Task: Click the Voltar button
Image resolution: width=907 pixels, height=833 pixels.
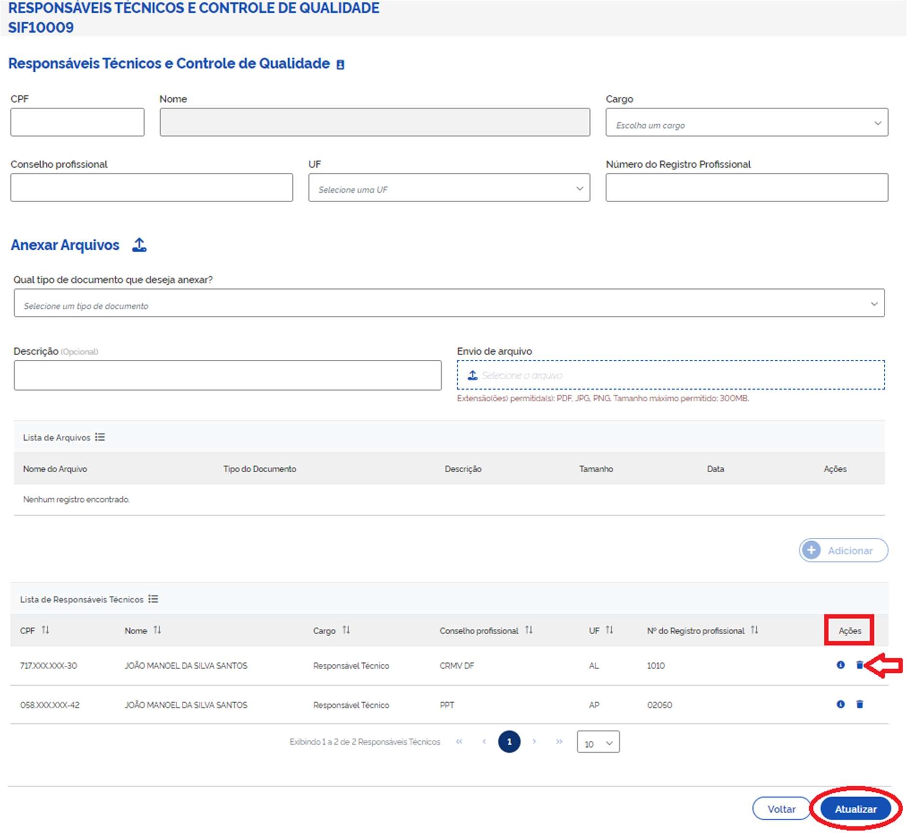Action: [781, 809]
